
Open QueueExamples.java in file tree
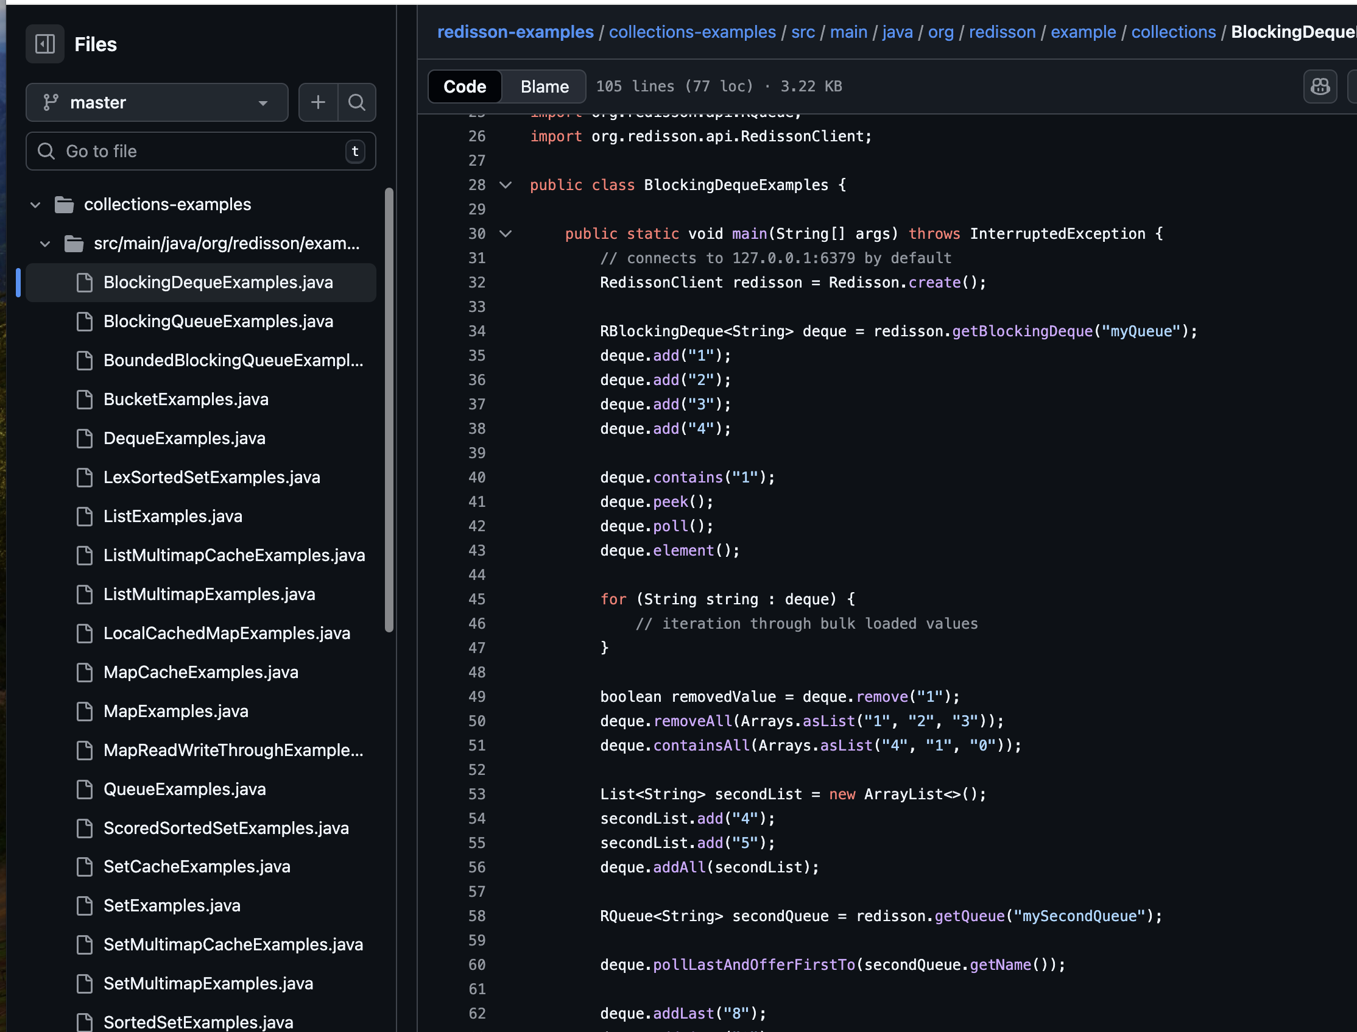184,789
